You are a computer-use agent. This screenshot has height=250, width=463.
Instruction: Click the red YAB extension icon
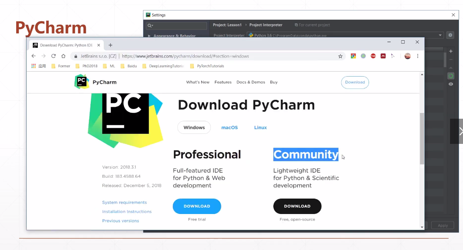[x=373, y=56]
